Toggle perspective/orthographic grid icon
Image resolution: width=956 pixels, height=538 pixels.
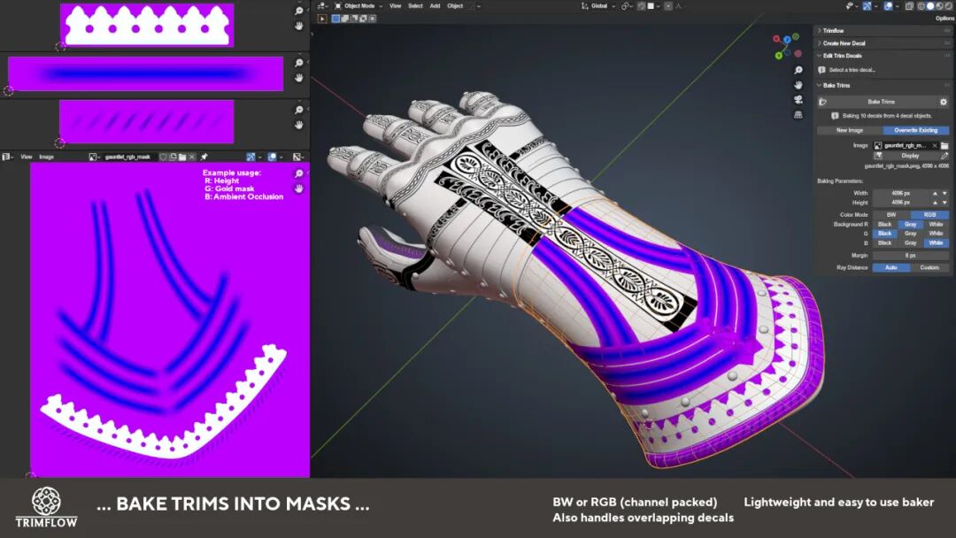click(798, 114)
